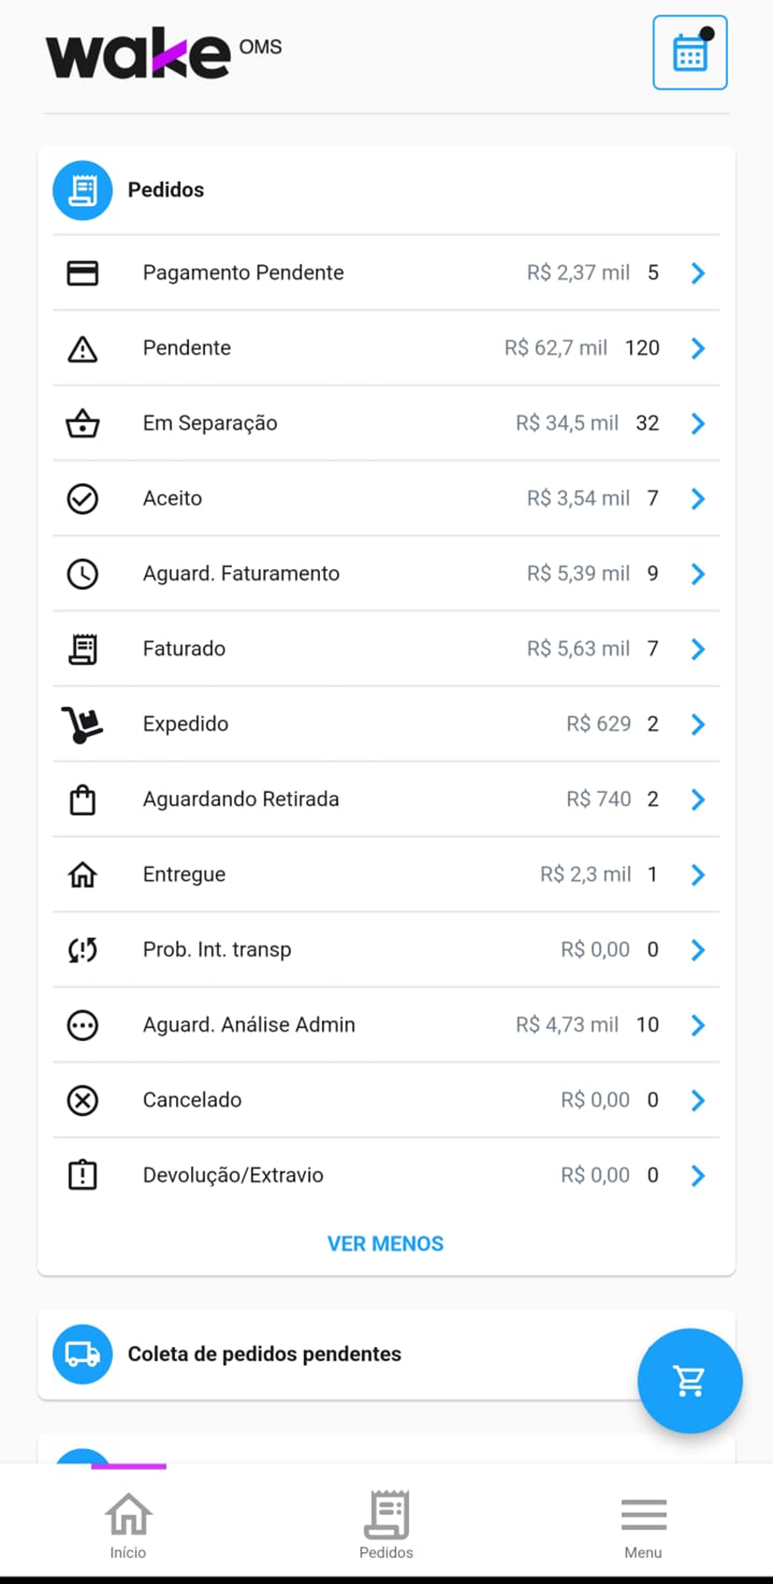The image size is (773, 1584).
Task: Switch to the Início bottom tab
Action: pyautogui.click(x=128, y=1525)
